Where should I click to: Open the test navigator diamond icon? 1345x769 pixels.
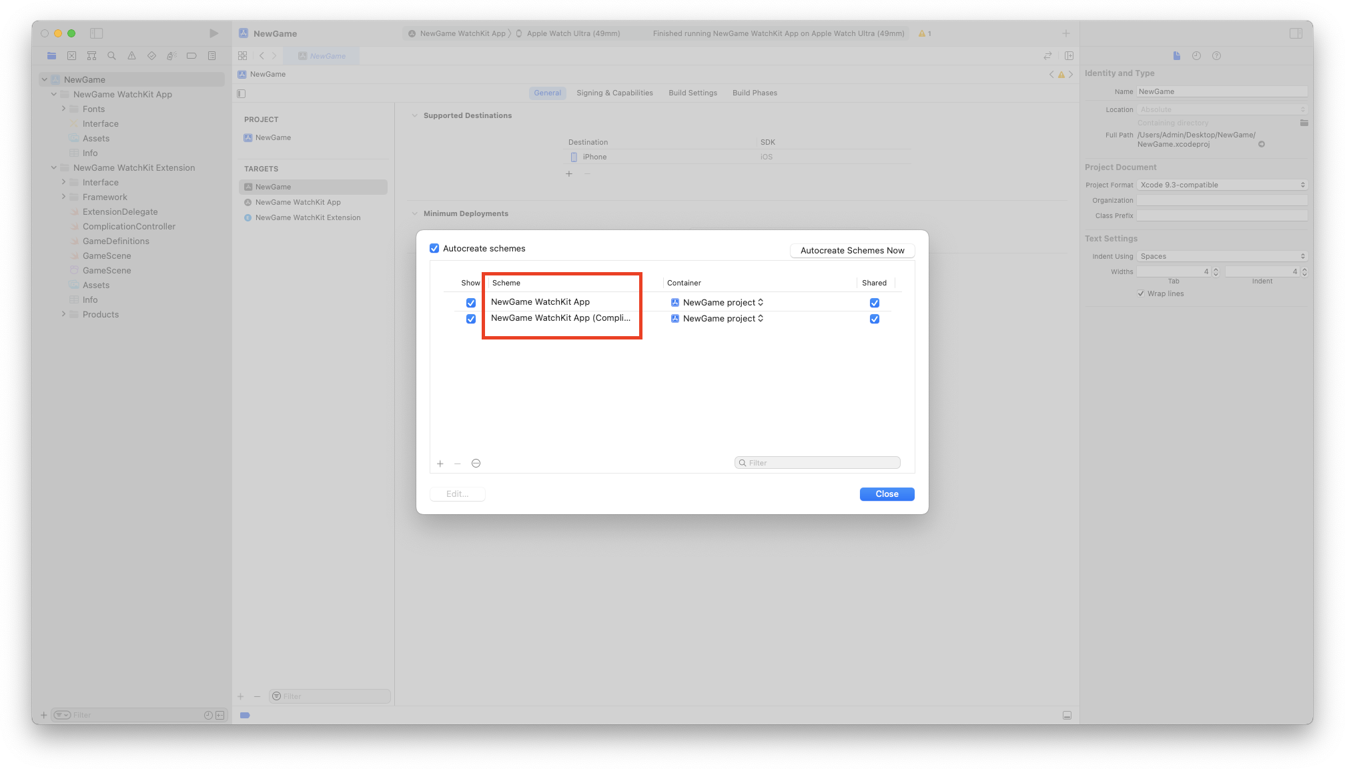151,56
